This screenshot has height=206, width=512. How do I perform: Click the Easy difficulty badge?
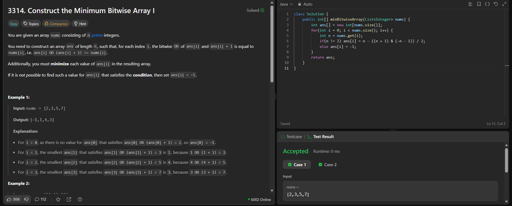tap(14, 24)
